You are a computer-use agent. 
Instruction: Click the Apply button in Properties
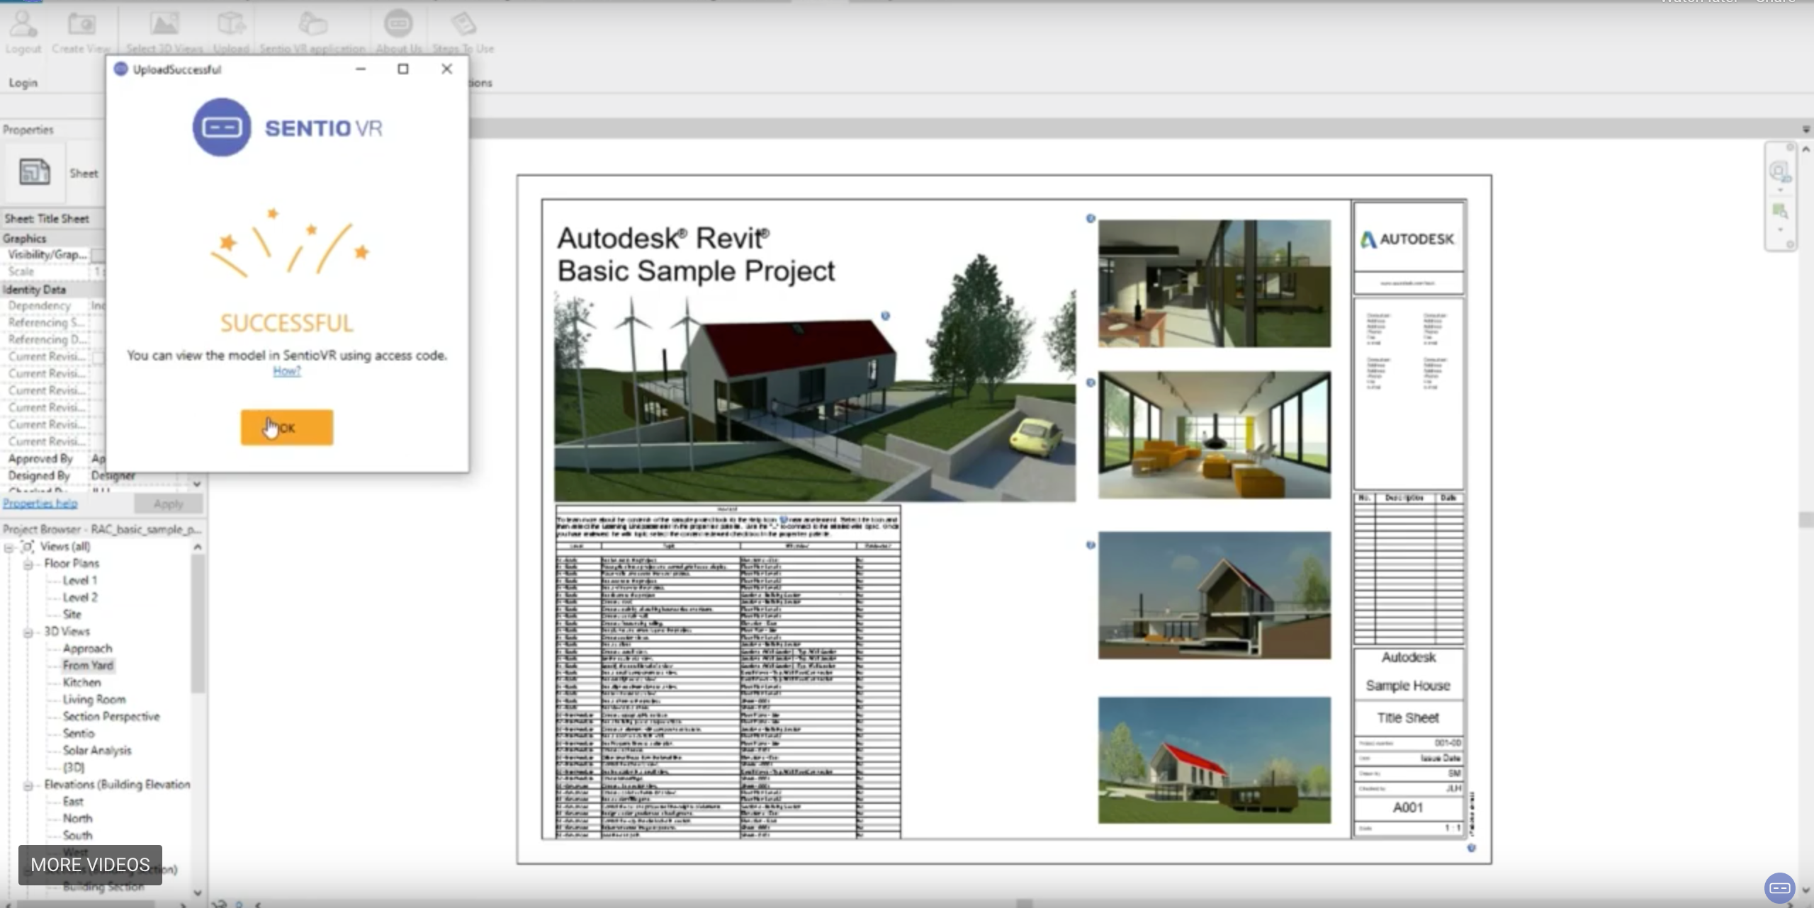coord(168,504)
